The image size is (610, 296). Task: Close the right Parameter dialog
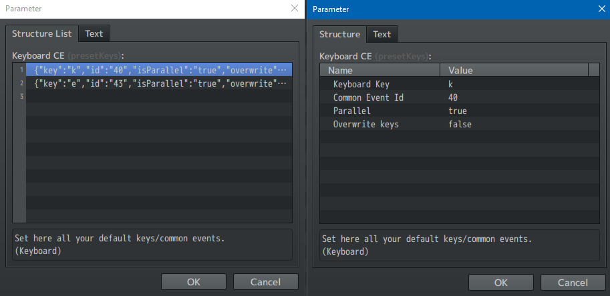[x=600, y=9]
